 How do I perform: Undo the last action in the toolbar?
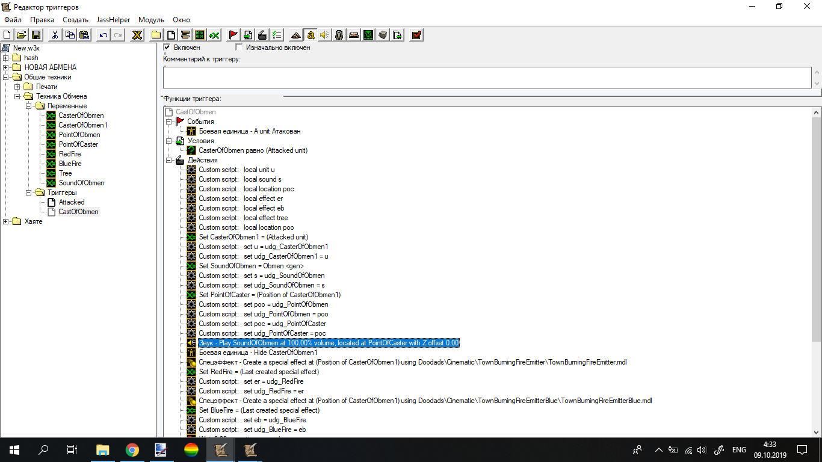(x=104, y=35)
